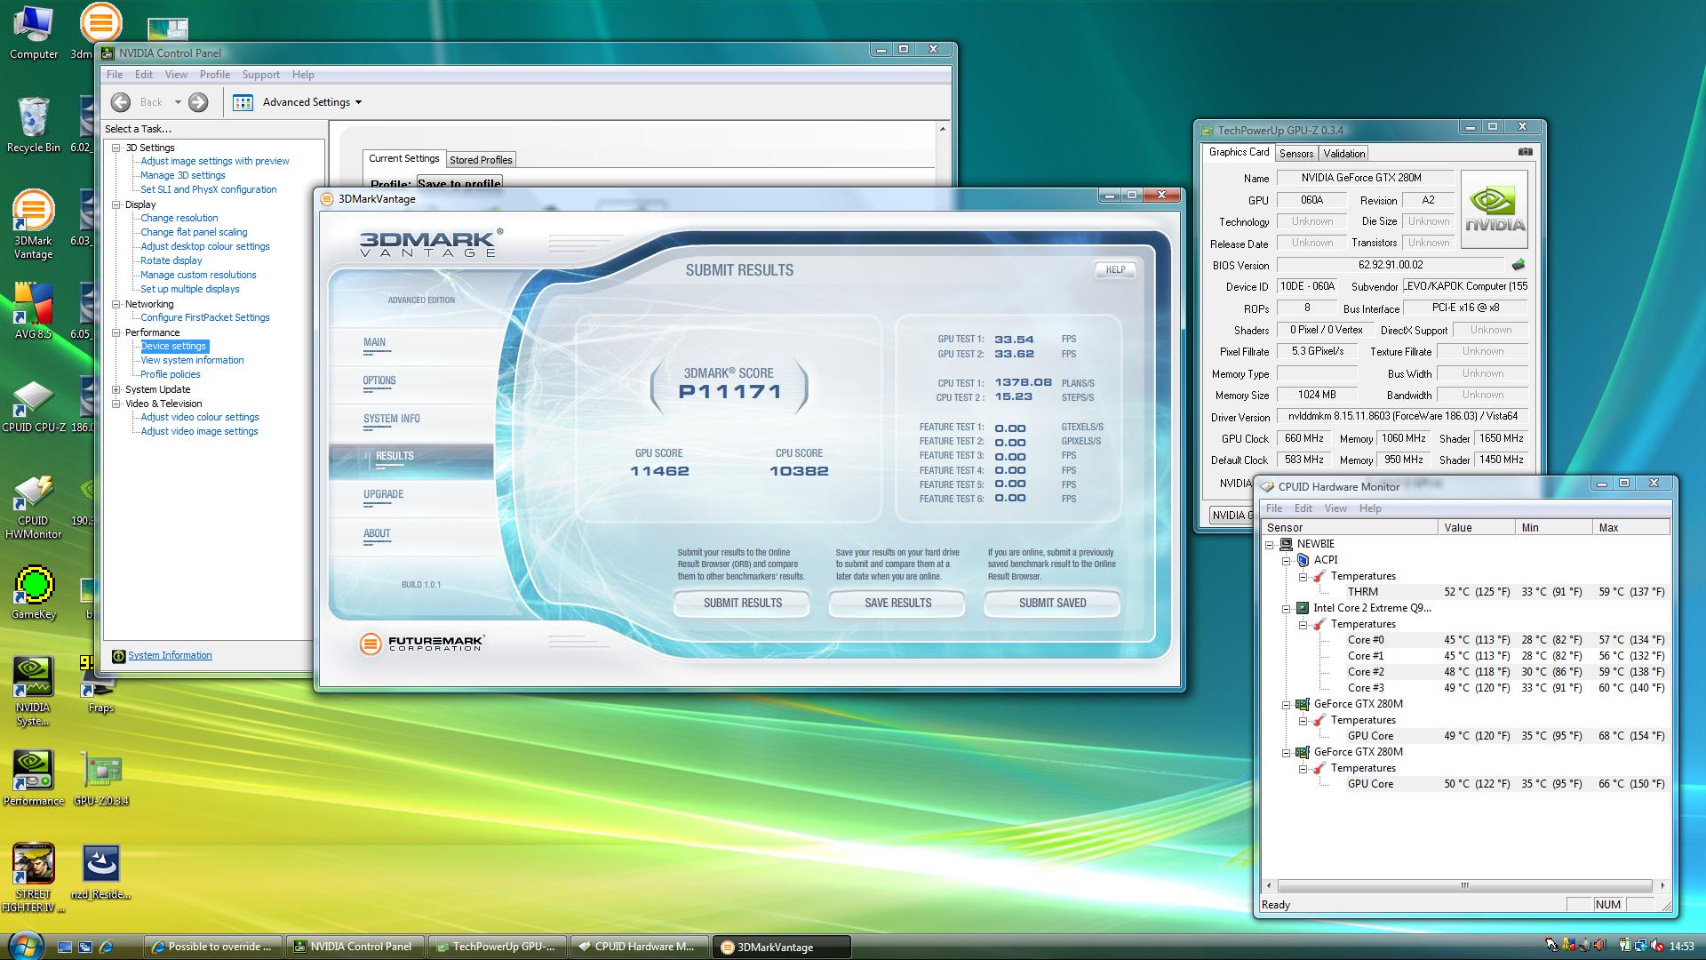1706x960 pixels.
Task: Collapse NEWBIE node in Hardware Monitor
Action: point(1270,544)
